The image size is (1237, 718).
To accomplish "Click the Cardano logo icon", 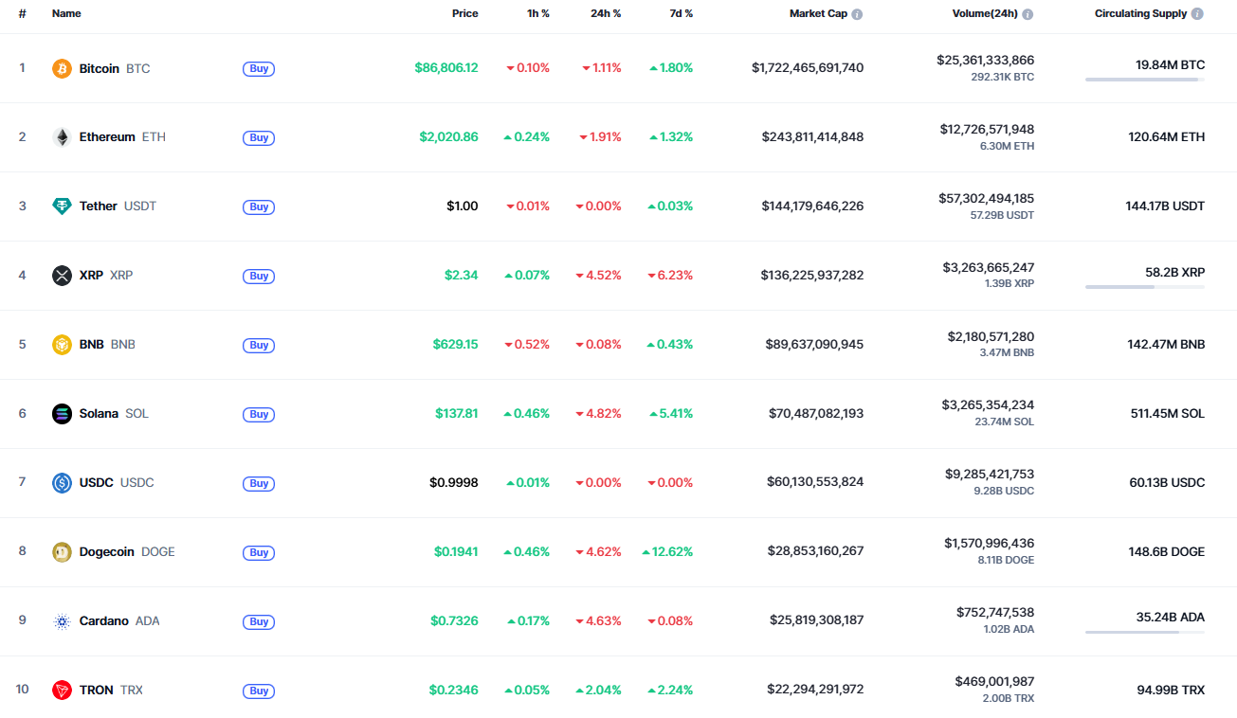I will pyautogui.click(x=62, y=621).
